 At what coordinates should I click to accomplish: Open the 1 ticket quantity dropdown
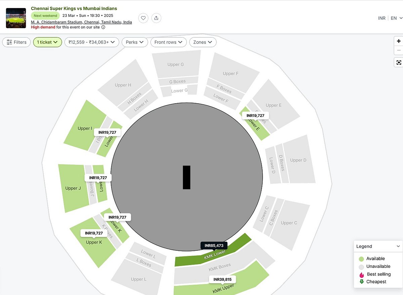(47, 42)
